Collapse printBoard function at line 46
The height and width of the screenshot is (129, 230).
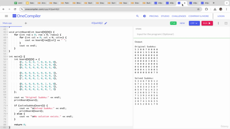tap(7, 32)
